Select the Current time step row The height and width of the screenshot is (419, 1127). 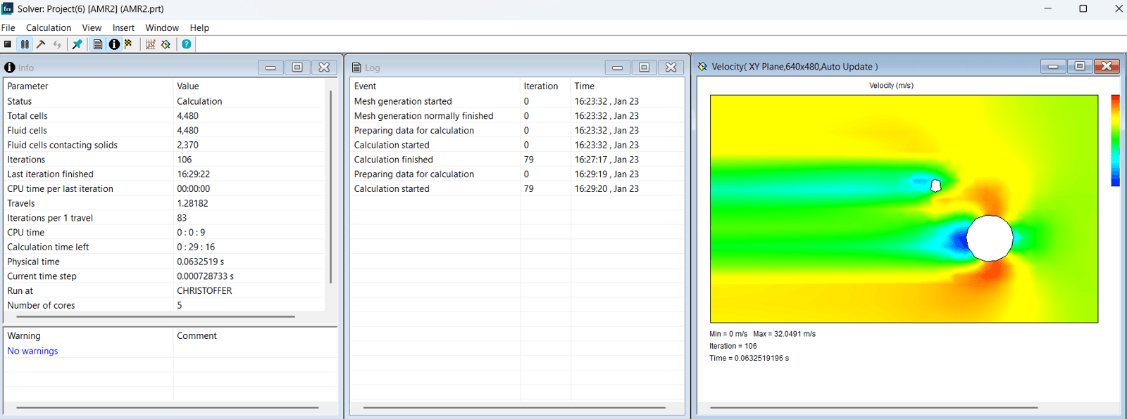pos(165,276)
